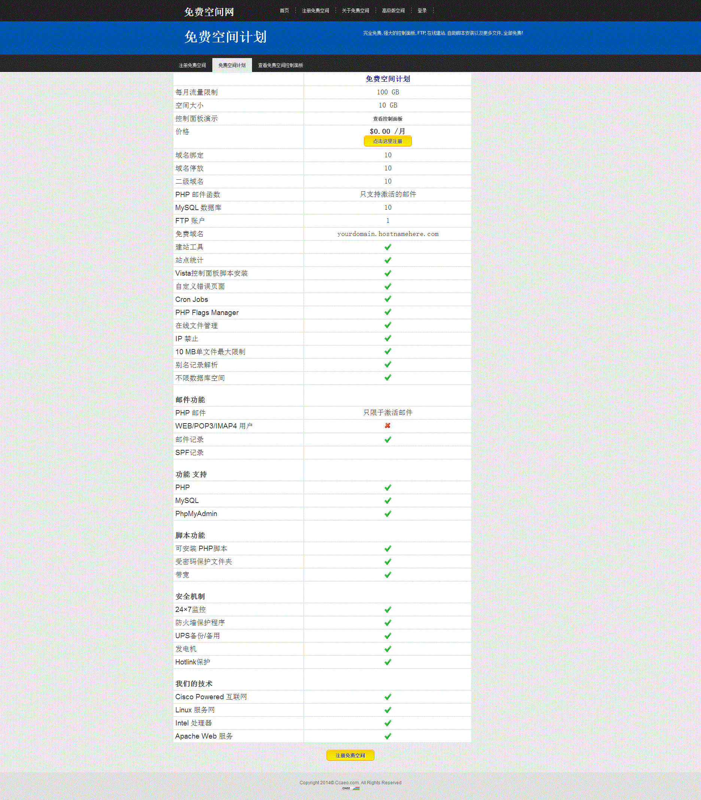
Task: Click the check mark beside Cron Jobs
Action: pyautogui.click(x=388, y=299)
